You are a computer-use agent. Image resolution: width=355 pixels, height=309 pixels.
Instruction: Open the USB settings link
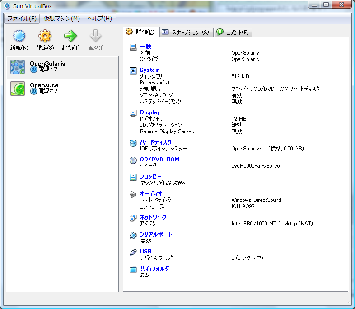[x=146, y=252]
